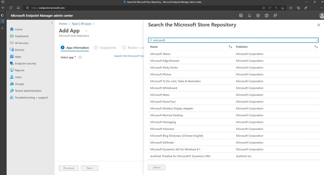Open Browser essentials
The width and height of the screenshot is (324, 175).
306,8
